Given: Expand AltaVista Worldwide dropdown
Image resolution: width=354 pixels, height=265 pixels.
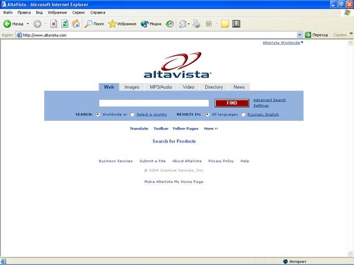Looking at the screenshot, I should coord(302,42).
